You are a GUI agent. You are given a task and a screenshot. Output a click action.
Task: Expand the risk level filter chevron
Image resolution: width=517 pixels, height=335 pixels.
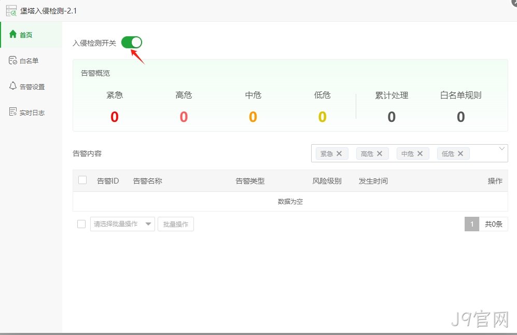(501, 149)
